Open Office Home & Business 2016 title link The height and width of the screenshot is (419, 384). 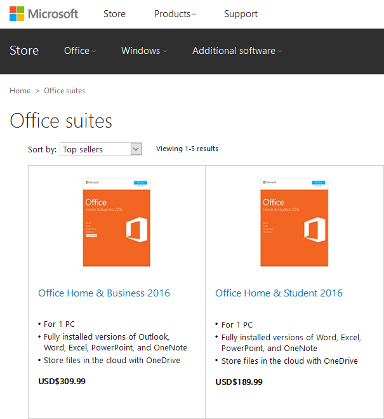point(104,293)
